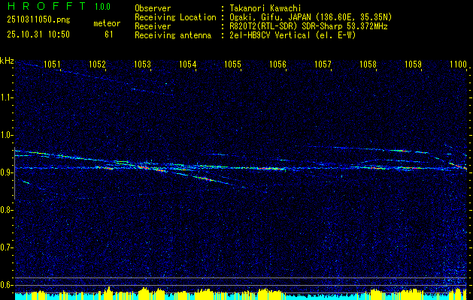Click time marker 1057
This screenshot has height=300, width=473.
click(323, 64)
